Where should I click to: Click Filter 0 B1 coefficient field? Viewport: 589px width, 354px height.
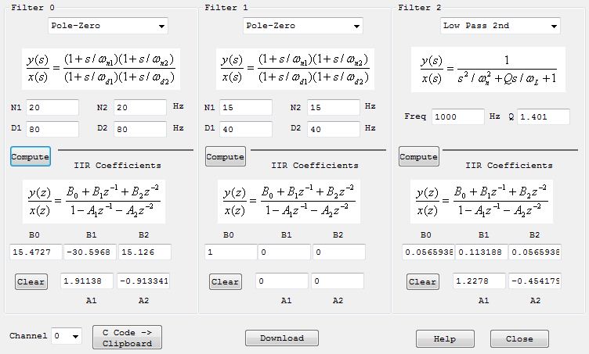(x=87, y=252)
